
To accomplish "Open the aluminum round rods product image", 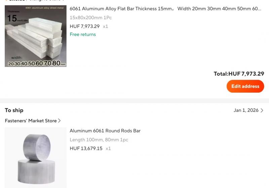I will pyautogui.click(x=36, y=158).
